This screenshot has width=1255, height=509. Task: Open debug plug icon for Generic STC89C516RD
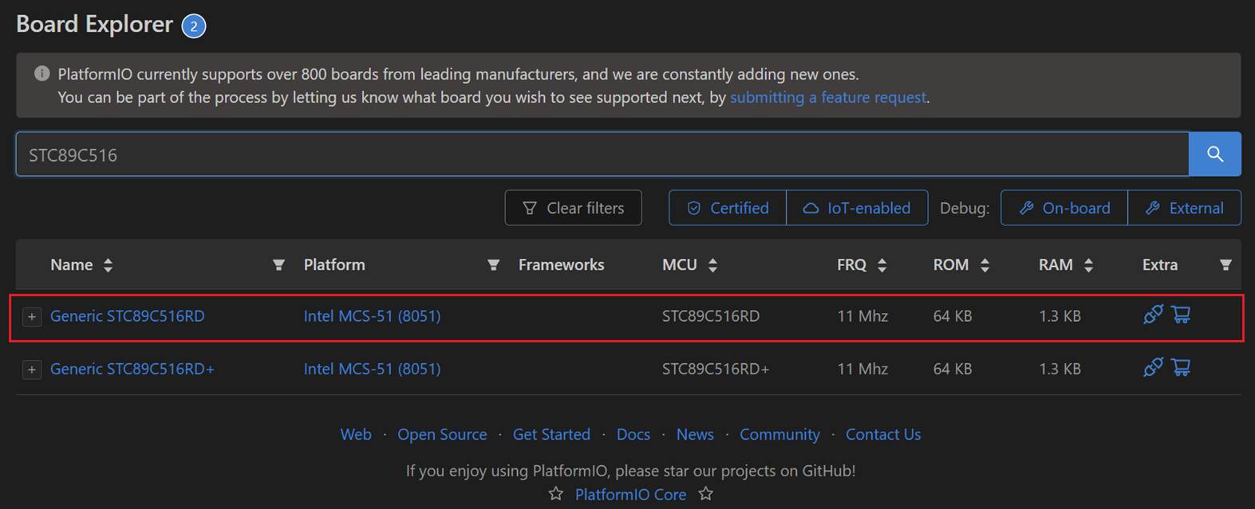pos(1153,315)
